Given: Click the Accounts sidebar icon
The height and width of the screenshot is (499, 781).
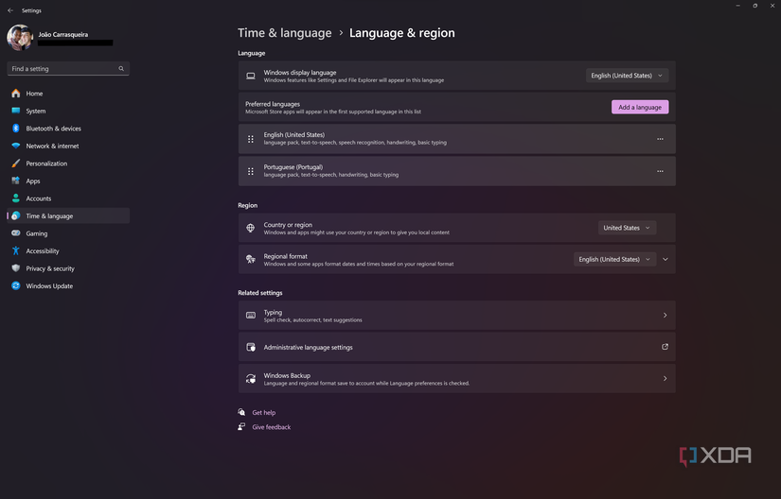Looking at the screenshot, I should tap(16, 198).
